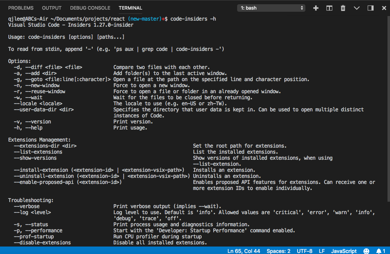The width and height of the screenshot is (390, 254).
Task: Click the 'code-insiders -h' command text
Action: click(x=193, y=19)
